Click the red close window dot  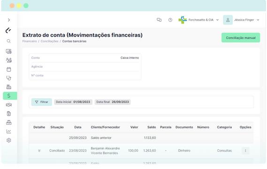pos(12,6)
